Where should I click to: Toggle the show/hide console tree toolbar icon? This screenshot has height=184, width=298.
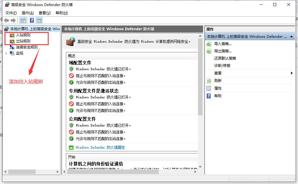pos(23,20)
